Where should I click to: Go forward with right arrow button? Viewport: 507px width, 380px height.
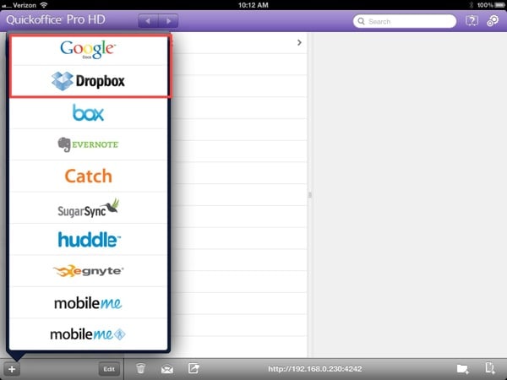[x=168, y=21]
